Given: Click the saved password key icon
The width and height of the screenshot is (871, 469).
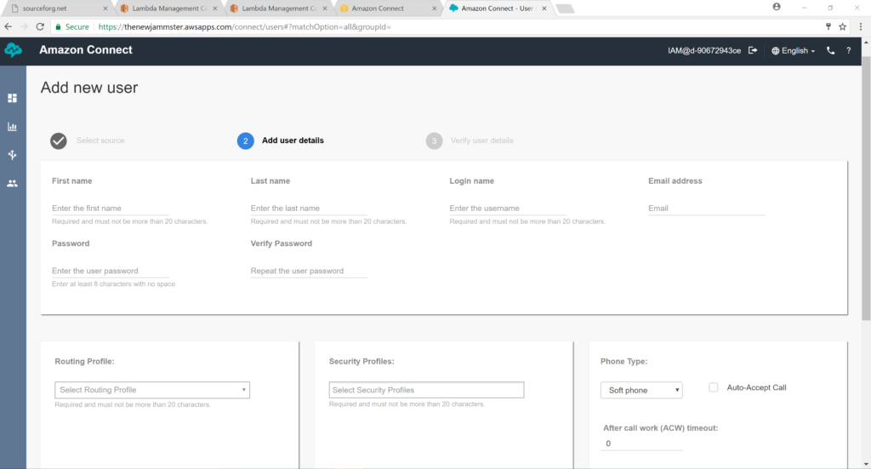Looking at the screenshot, I should (x=828, y=26).
